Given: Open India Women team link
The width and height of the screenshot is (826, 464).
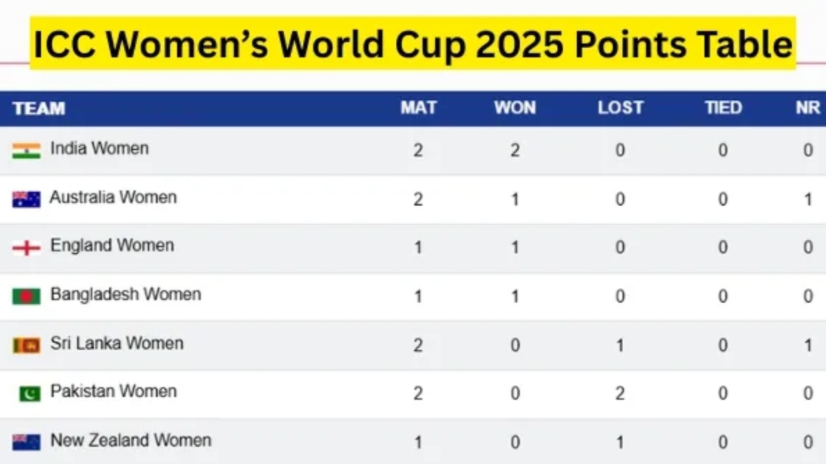Looking at the screenshot, I should (99, 148).
